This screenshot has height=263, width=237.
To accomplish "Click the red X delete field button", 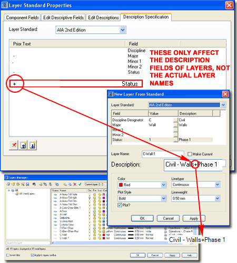I will point(14,145).
